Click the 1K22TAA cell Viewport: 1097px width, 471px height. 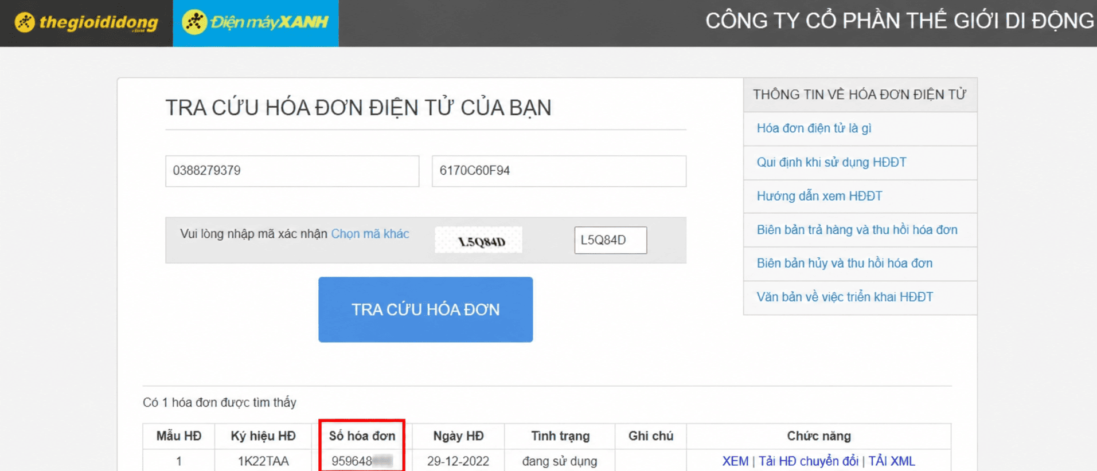tap(263, 461)
